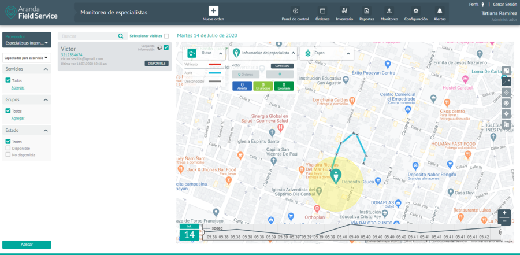Click the En proceso orders box
Screen dimensions: 520x255
[263, 86]
